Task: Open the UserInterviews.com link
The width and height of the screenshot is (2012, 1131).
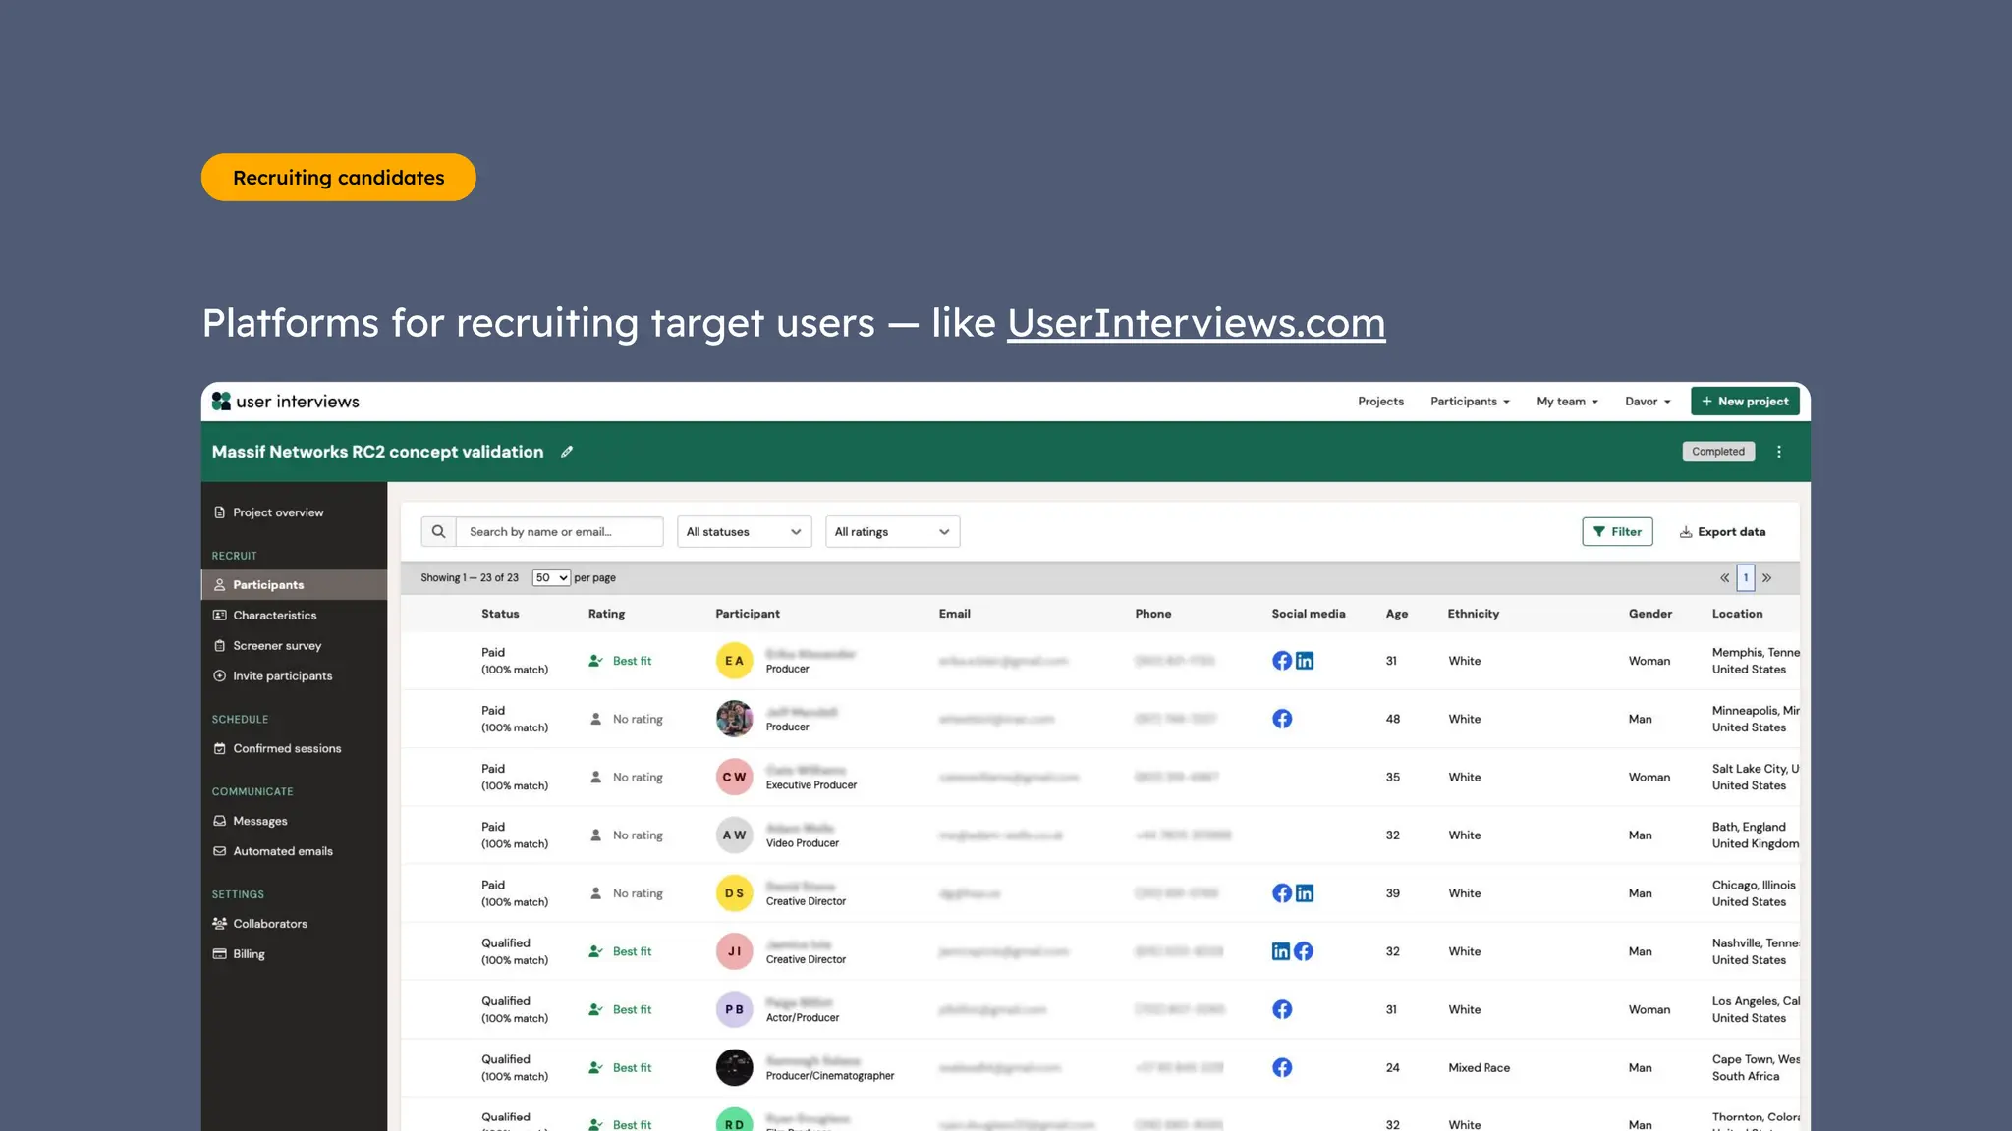Action: coord(1196,323)
